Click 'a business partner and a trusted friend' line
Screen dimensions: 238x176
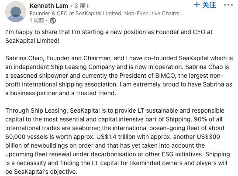(x=61, y=93)
